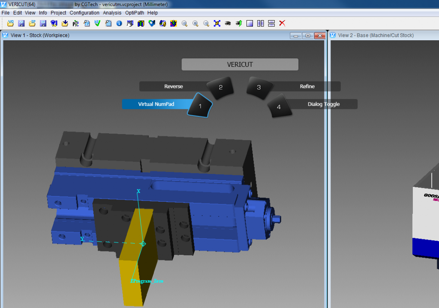
Task: Click the red X delete view icon
Action: tap(282, 24)
